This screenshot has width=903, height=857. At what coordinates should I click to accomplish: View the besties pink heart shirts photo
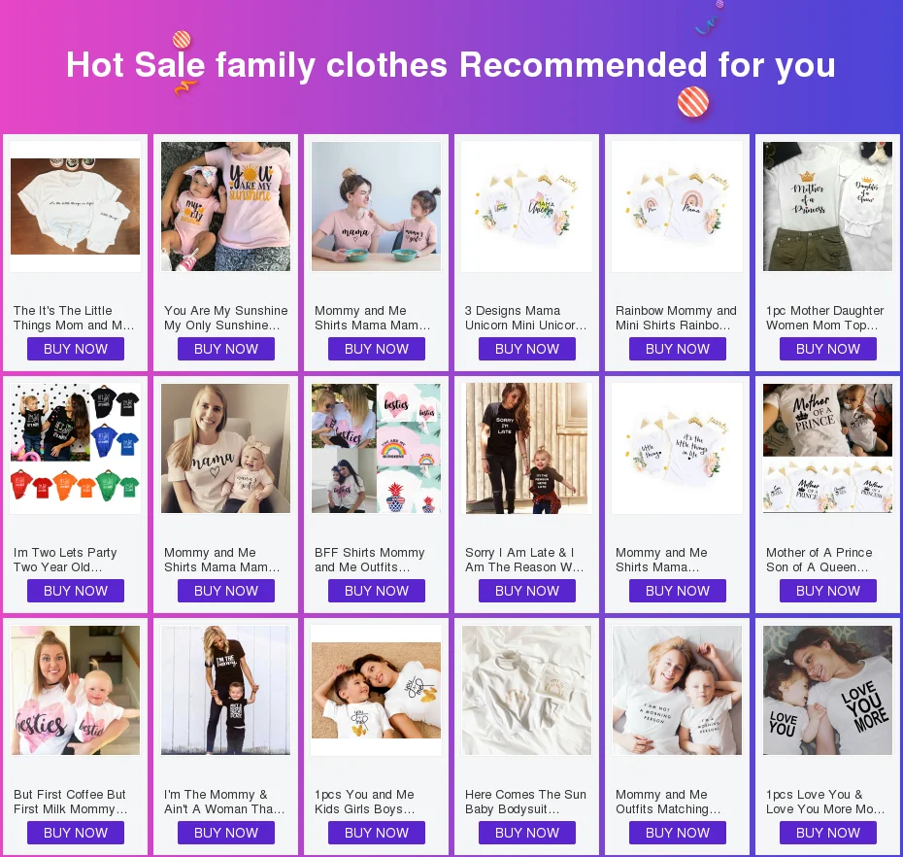coord(76,691)
